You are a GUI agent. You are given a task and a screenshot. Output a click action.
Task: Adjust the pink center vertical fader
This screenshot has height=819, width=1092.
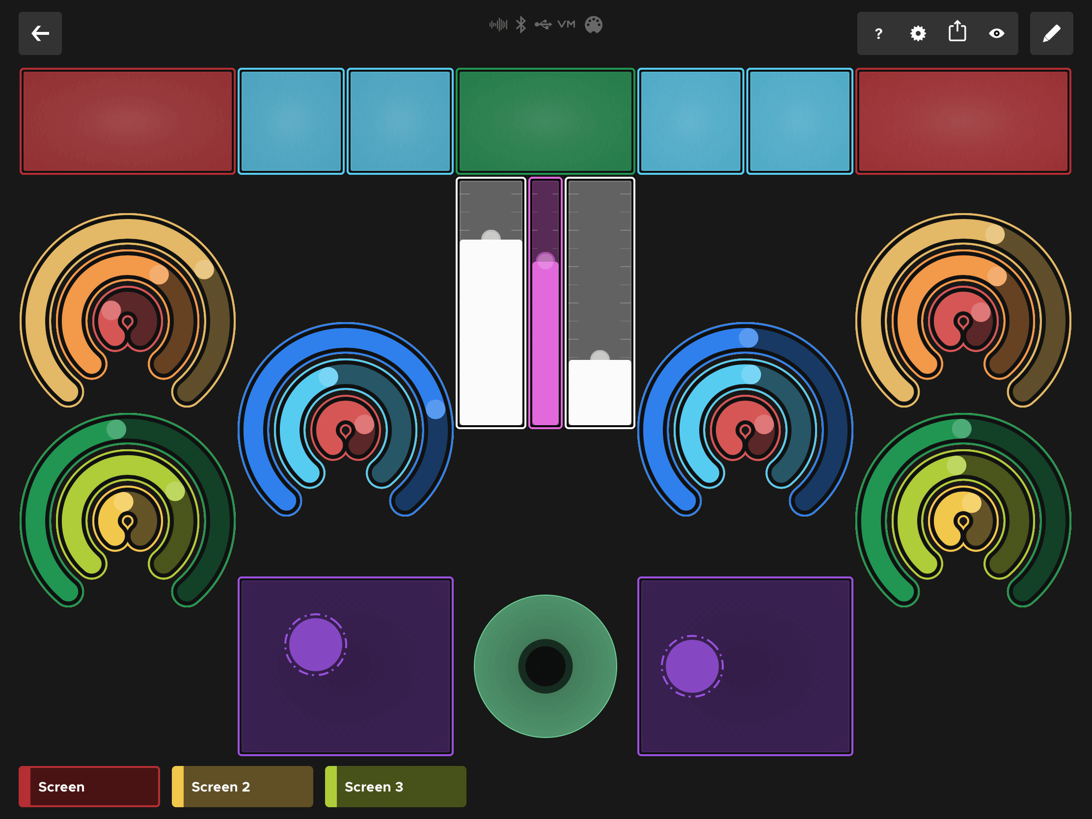click(x=546, y=303)
